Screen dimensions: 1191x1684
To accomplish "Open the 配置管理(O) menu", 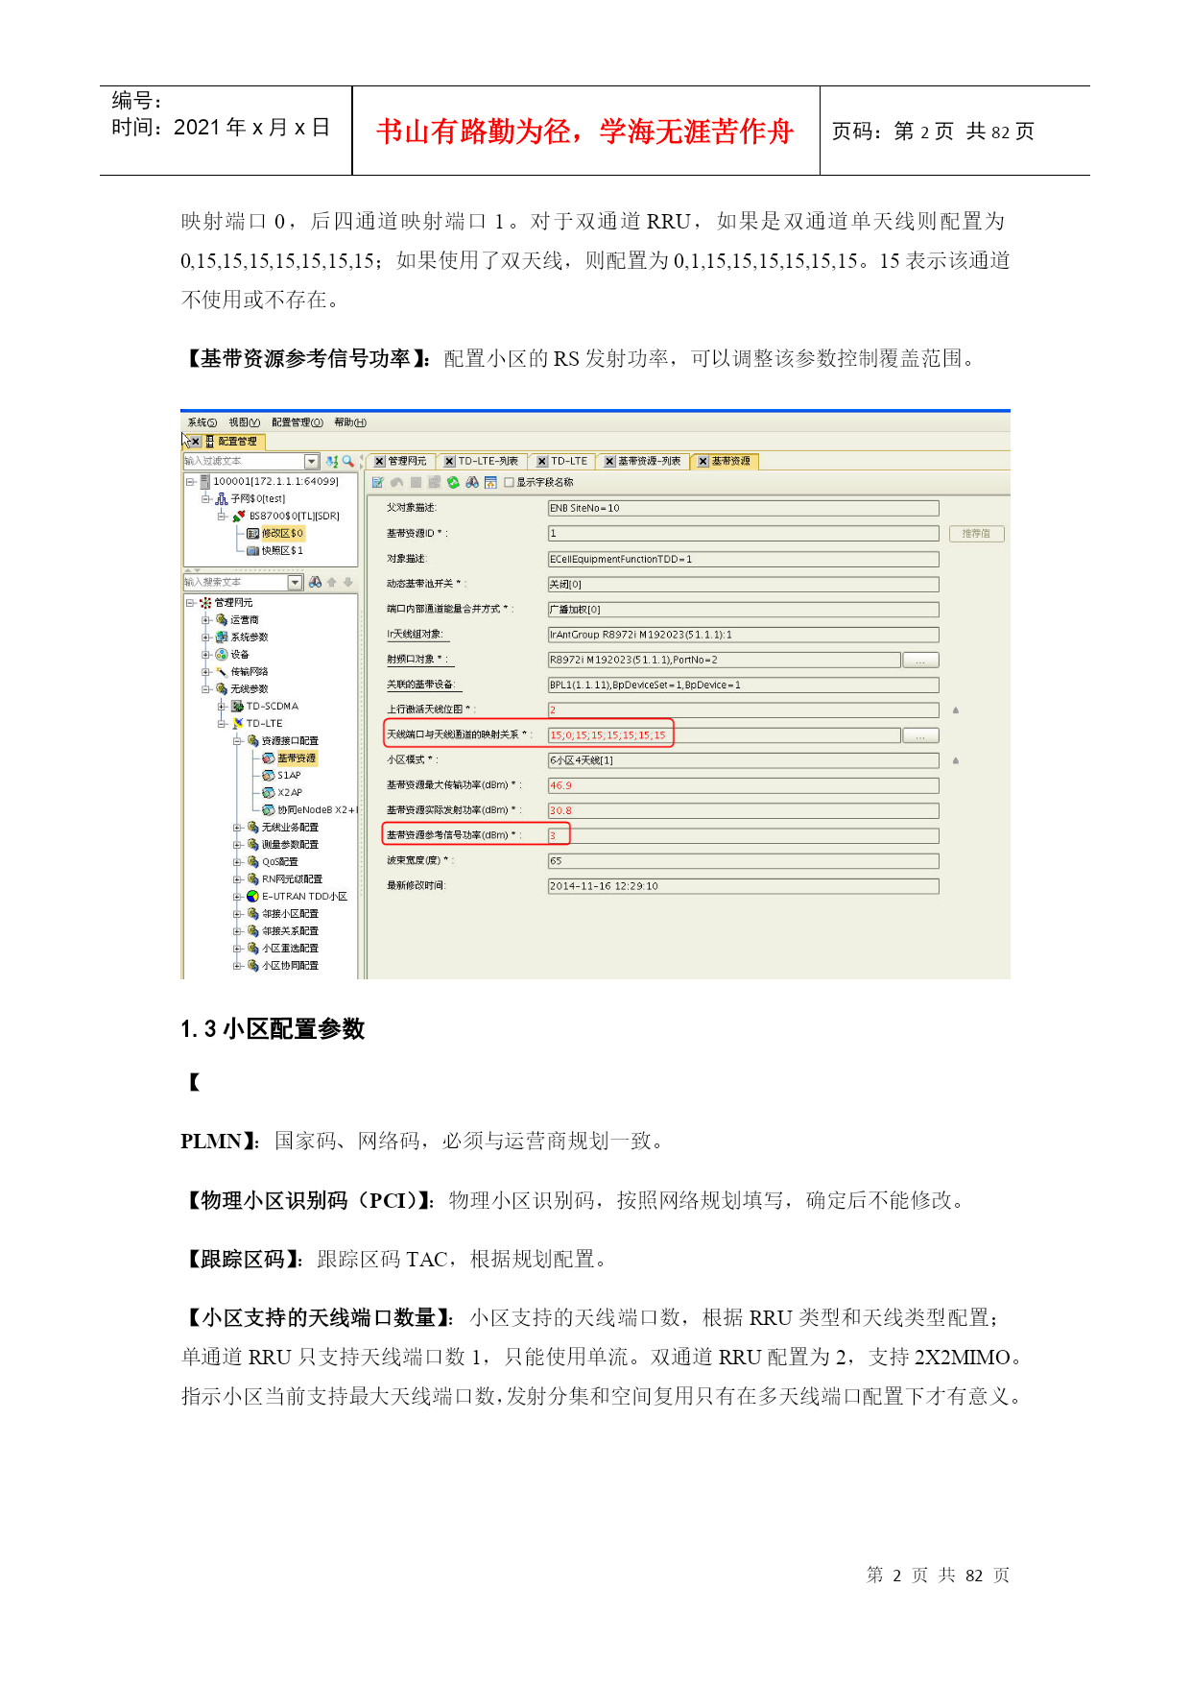I will (x=297, y=422).
